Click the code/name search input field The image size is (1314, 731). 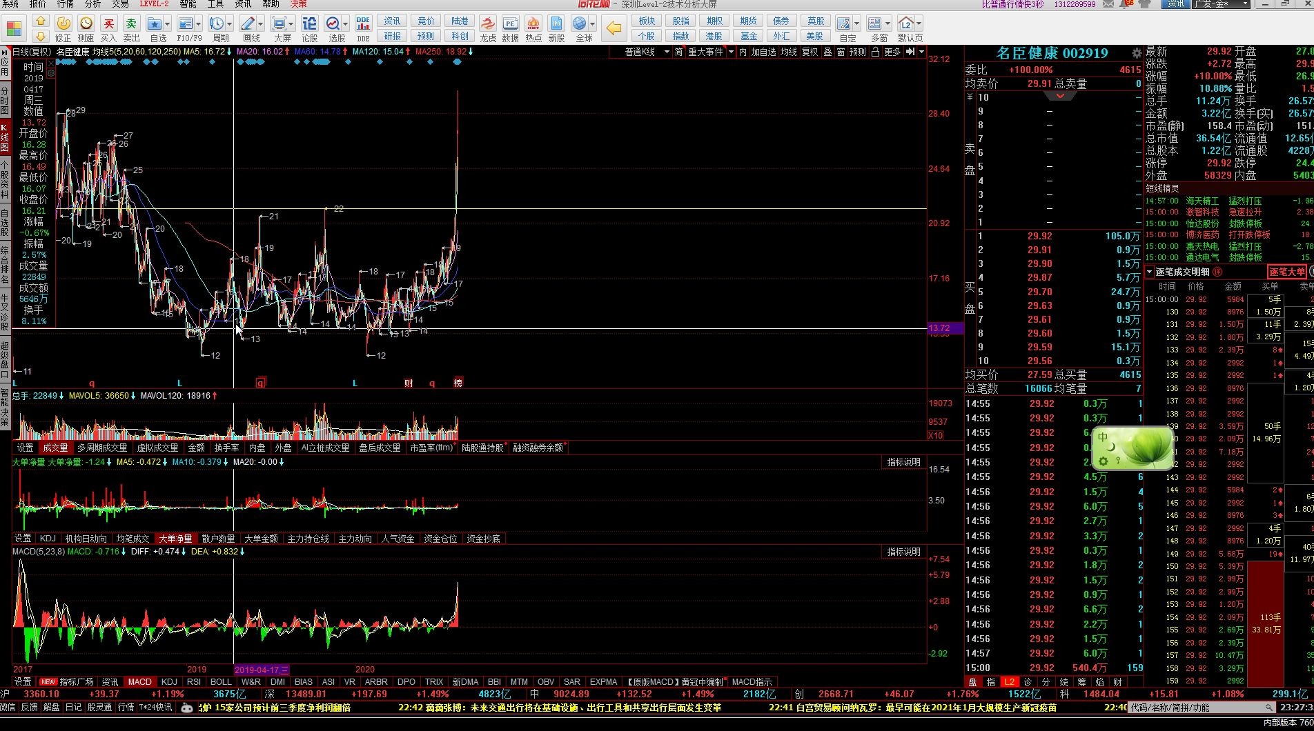(1201, 708)
